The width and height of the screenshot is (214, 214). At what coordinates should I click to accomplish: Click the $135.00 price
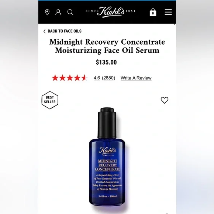tap(106, 62)
